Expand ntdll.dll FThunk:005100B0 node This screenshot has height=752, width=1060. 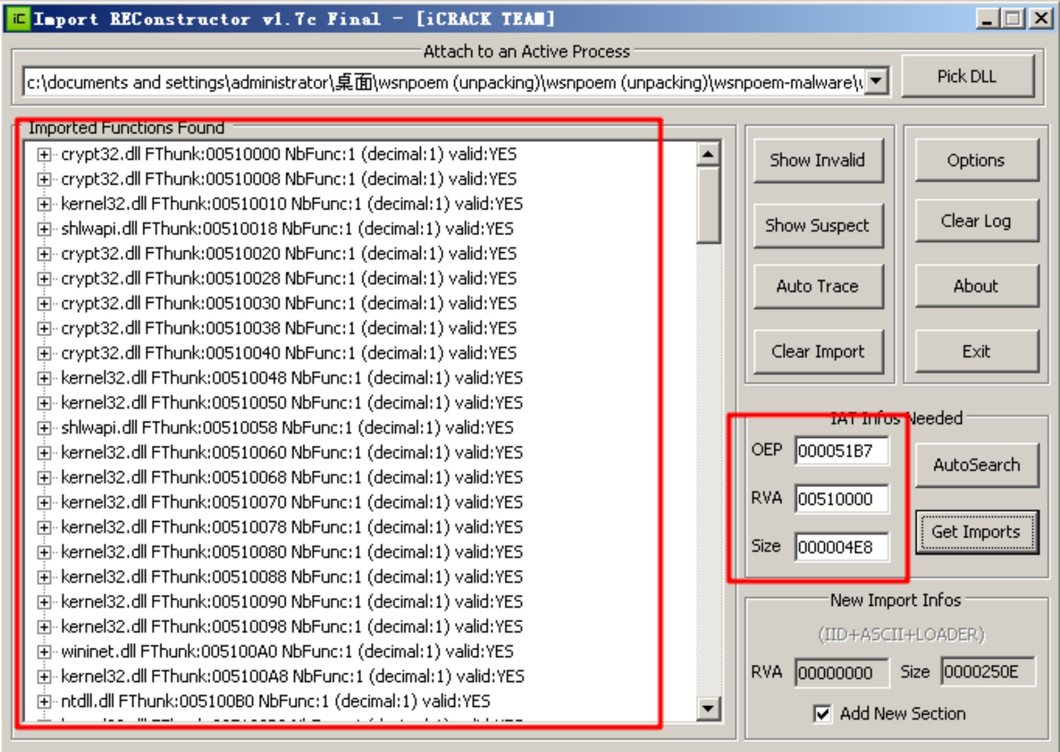[x=44, y=702]
